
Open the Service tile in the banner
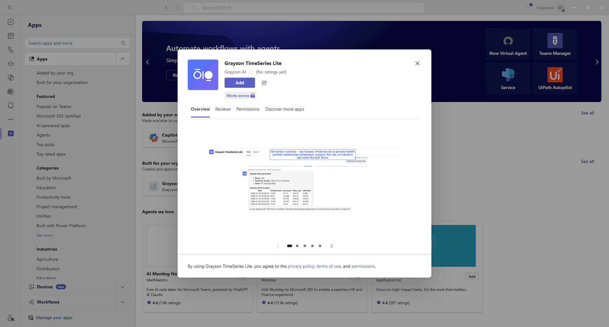(508, 79)
